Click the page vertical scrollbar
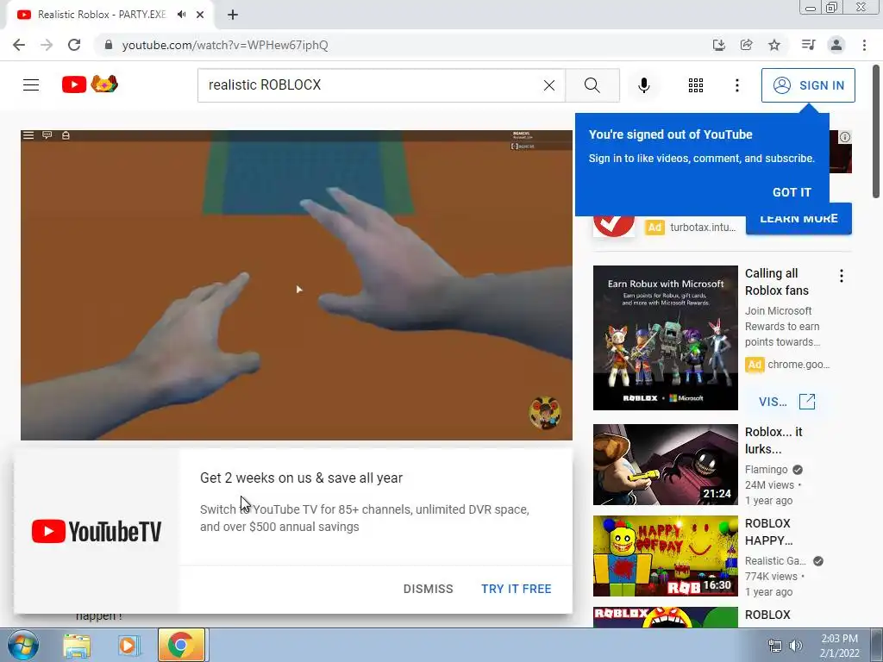This screenshot has height=662, width=883. tap(876, 132)
